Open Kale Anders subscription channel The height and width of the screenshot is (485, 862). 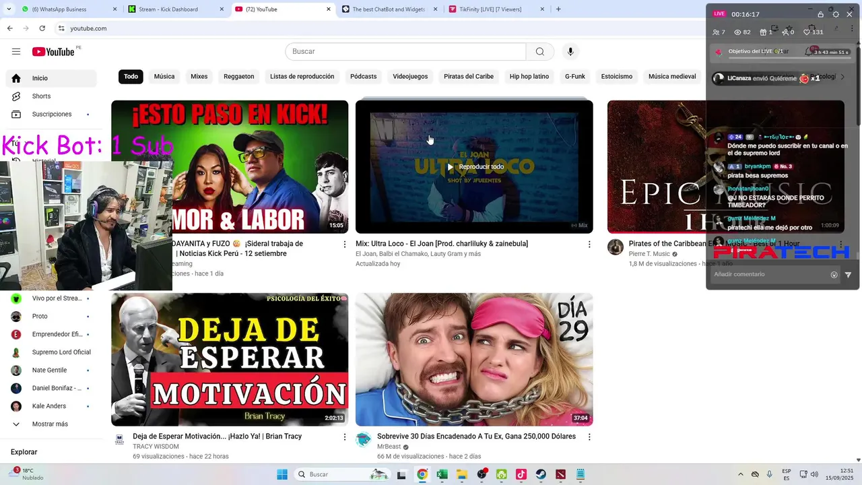point(51,406)
